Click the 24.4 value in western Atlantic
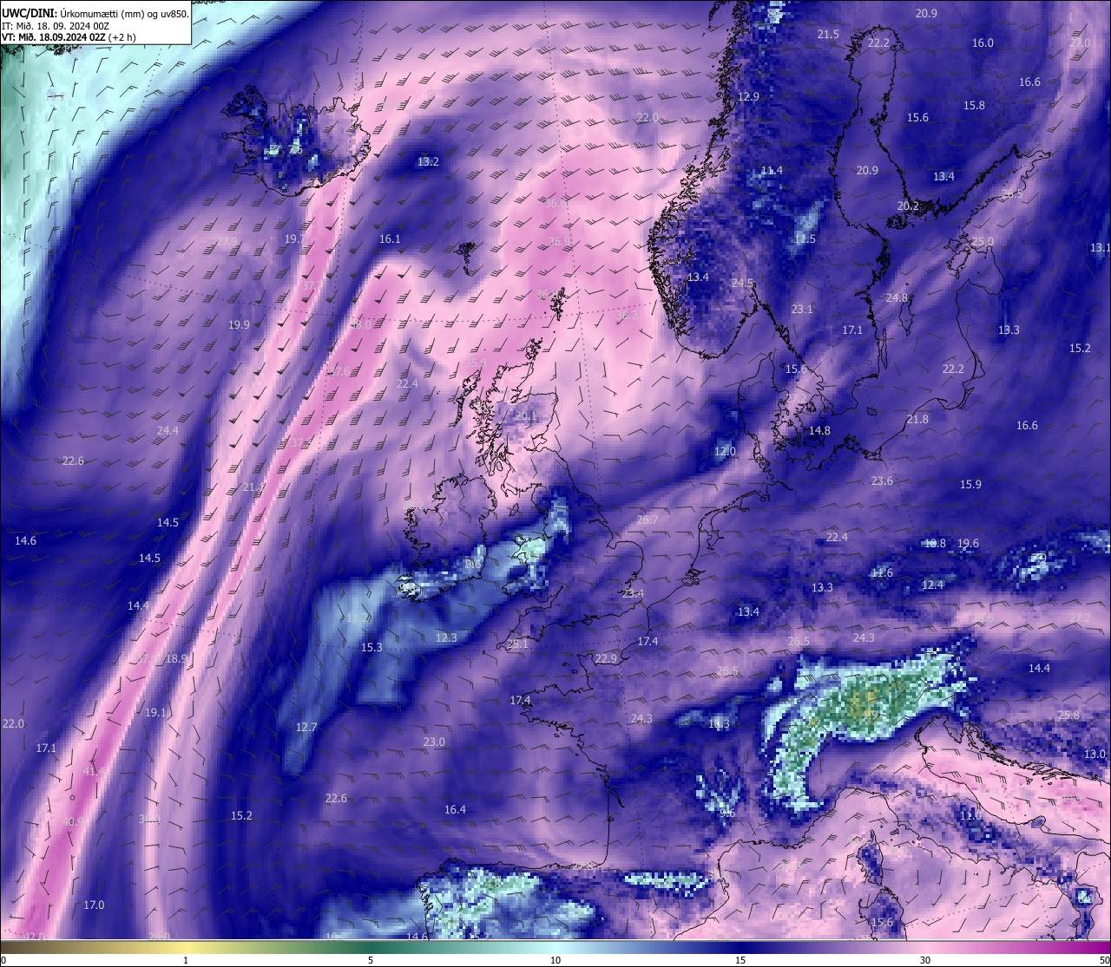1111x967 pixels. pos(168,431)
